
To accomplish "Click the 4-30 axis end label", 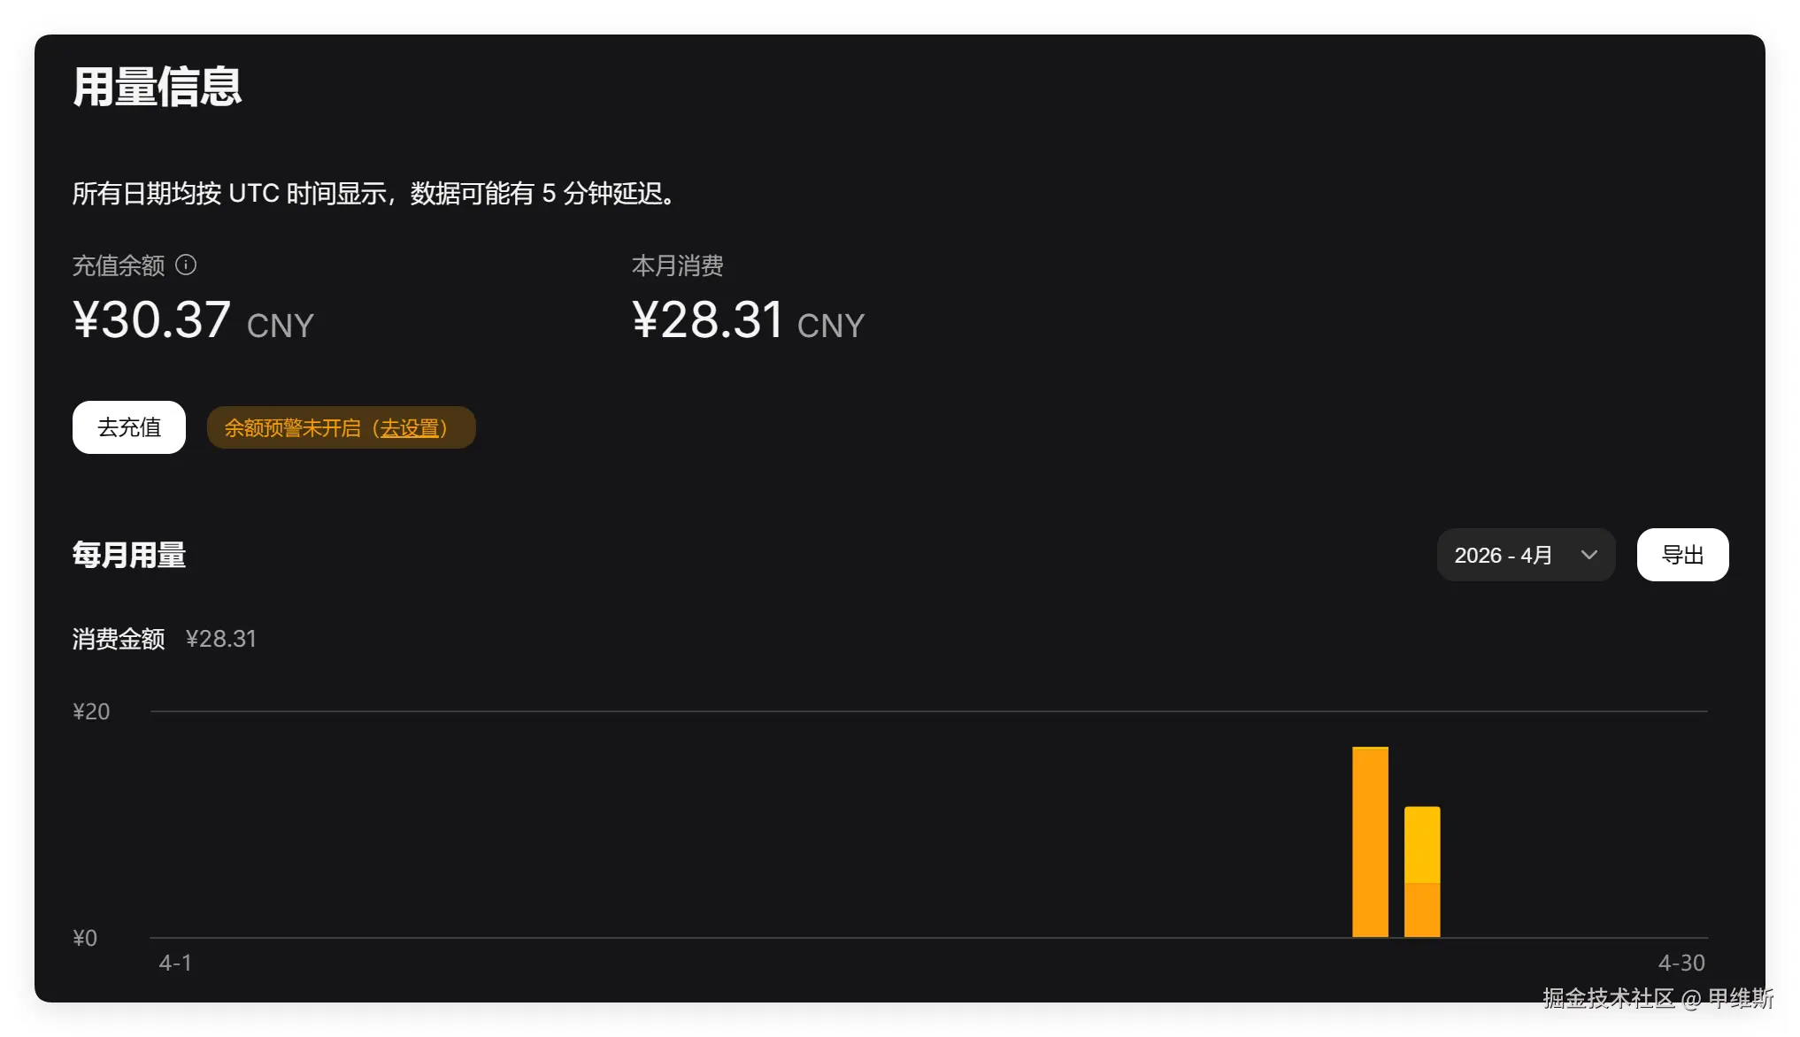I will click(x=1681, y=963).
